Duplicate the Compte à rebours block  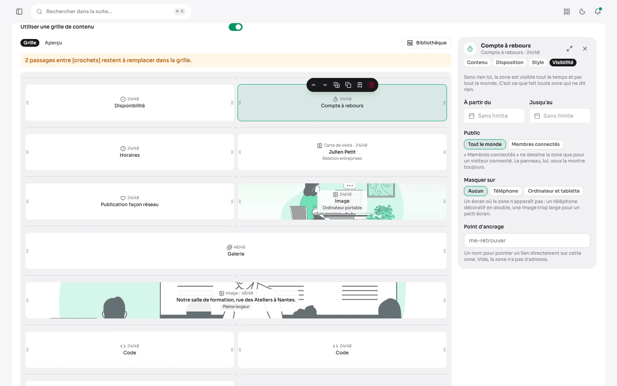point(337,85)
